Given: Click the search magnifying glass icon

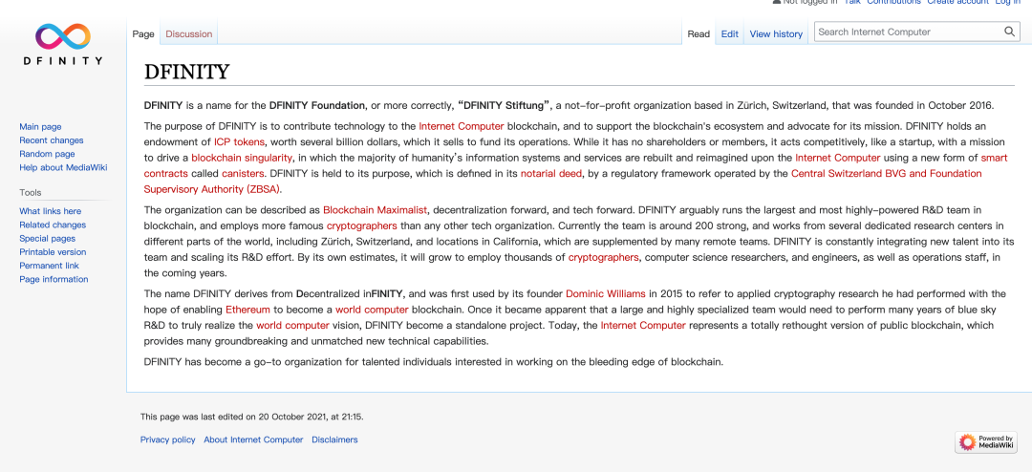Looking at the screenshot, I should [1010, 32].
